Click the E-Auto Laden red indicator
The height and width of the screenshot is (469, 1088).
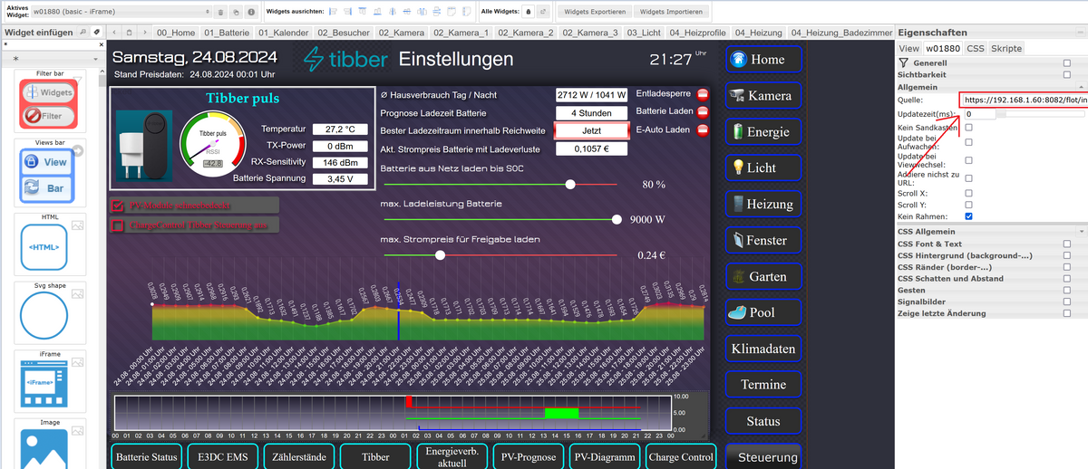[703, 129]
